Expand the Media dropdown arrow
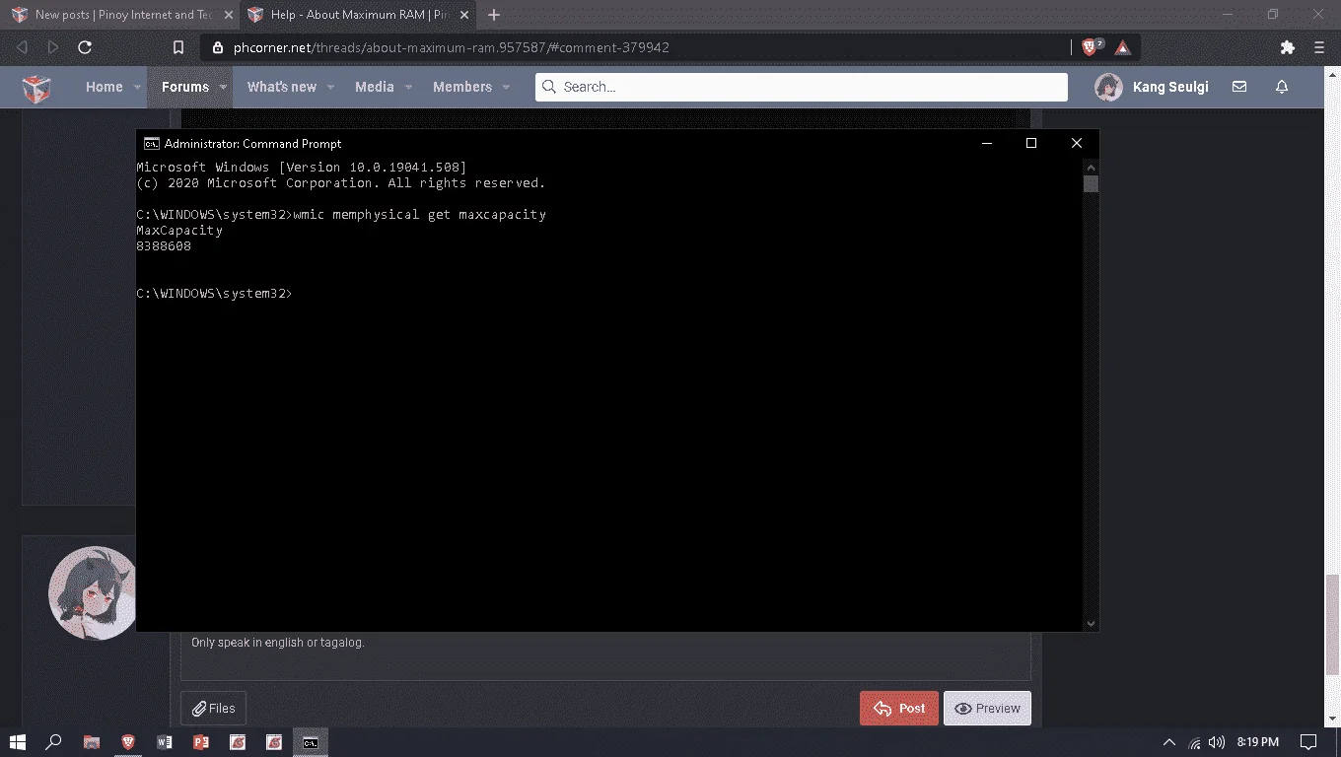The width and height of the screenshot is (1341, 757). coord(407,87)
